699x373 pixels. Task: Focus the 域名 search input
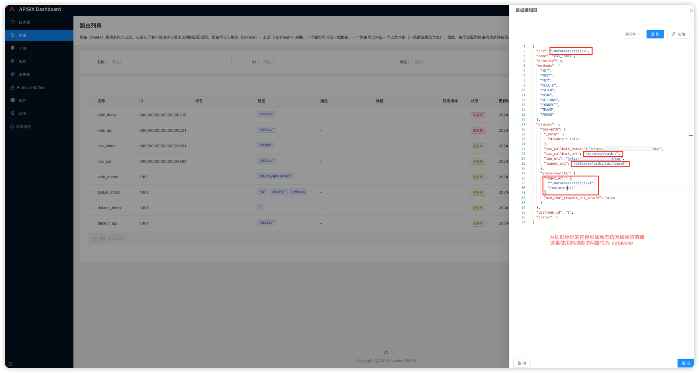coord(460,62)
